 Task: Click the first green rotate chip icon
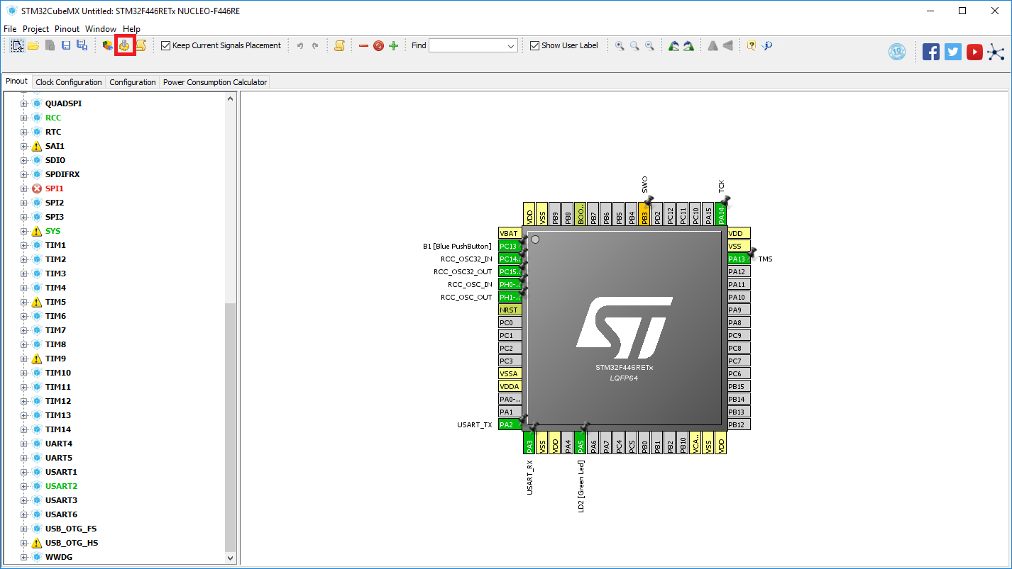click(x=673, y=45)
